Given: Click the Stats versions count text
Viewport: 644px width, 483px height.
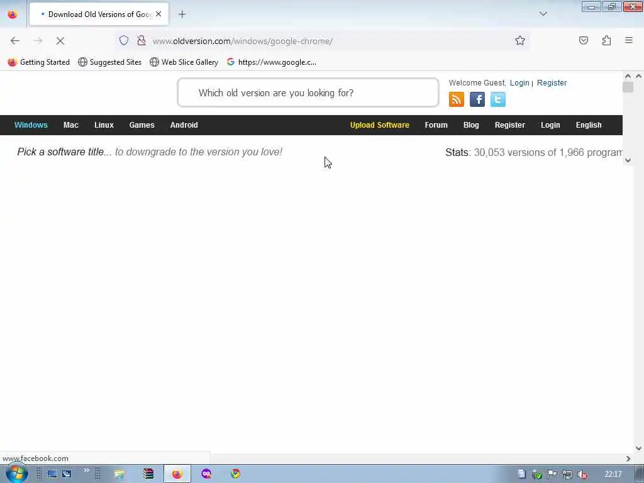Looking at the screenshot, I should [534, 152].
